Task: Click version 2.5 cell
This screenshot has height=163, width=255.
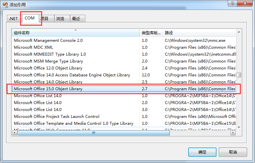Action: (x=144, y=82)
